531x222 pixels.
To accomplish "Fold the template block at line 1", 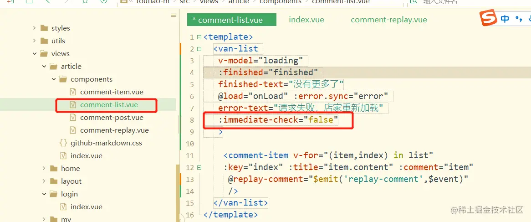I will click(199, 37).
